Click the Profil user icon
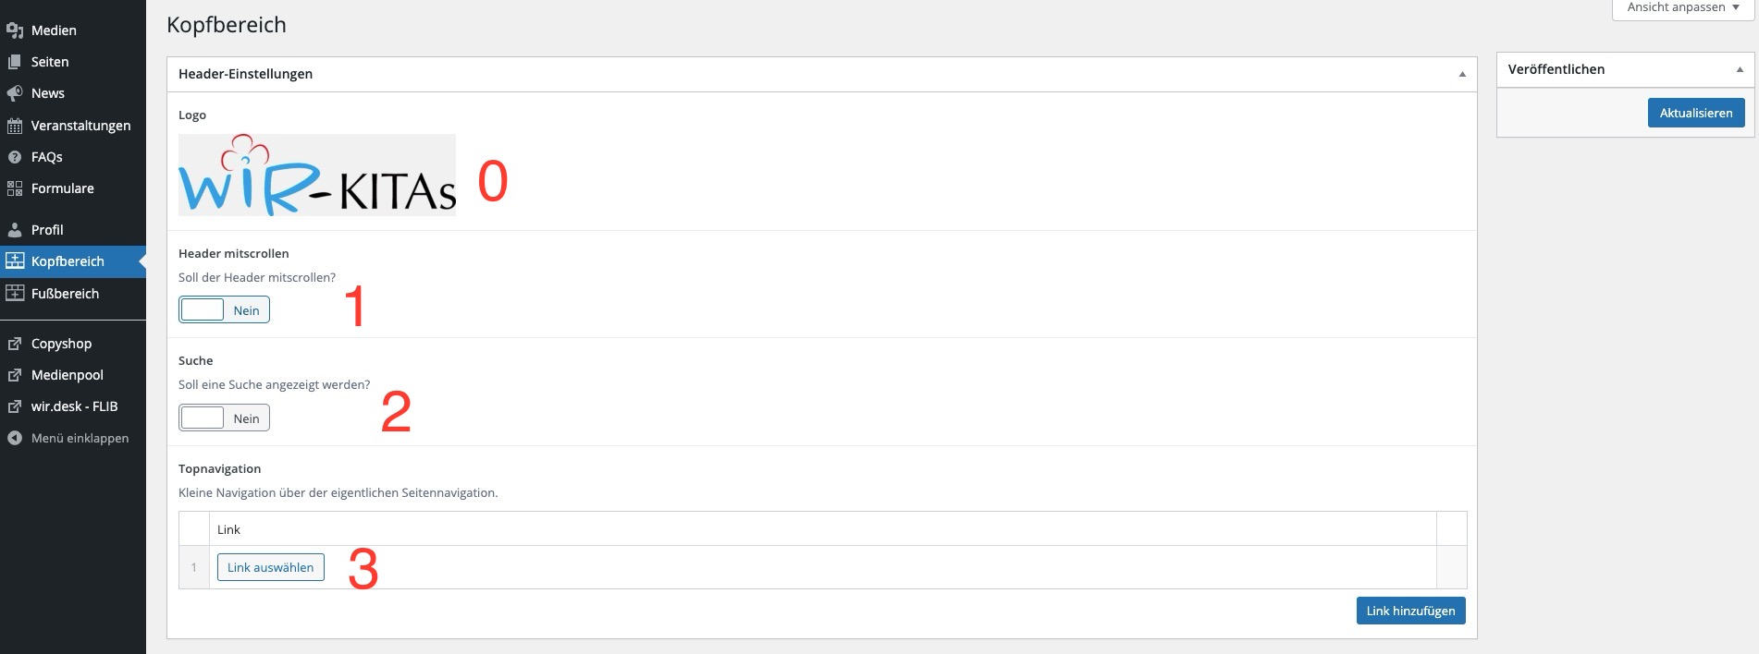Image resolution: width=1759 pixels, height=654 pixels. coord(15,230)
